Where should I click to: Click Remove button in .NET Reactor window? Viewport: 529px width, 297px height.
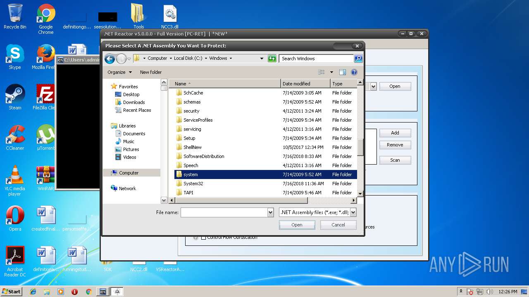pyautogui.click(x=395, y=145)
